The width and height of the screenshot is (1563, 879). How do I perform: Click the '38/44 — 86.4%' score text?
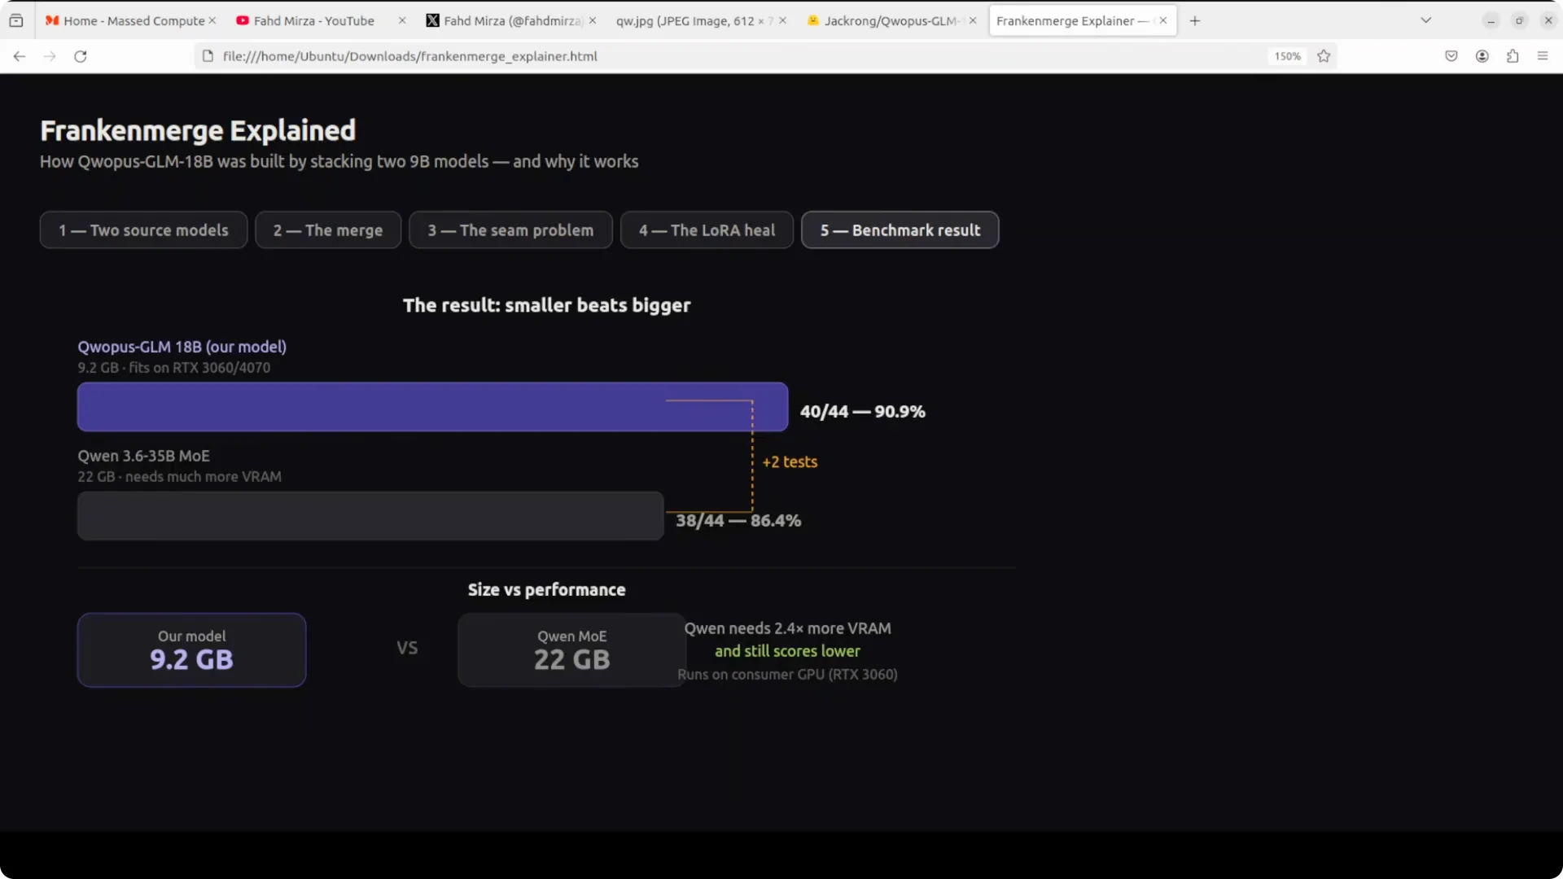(x=738, y=520)
